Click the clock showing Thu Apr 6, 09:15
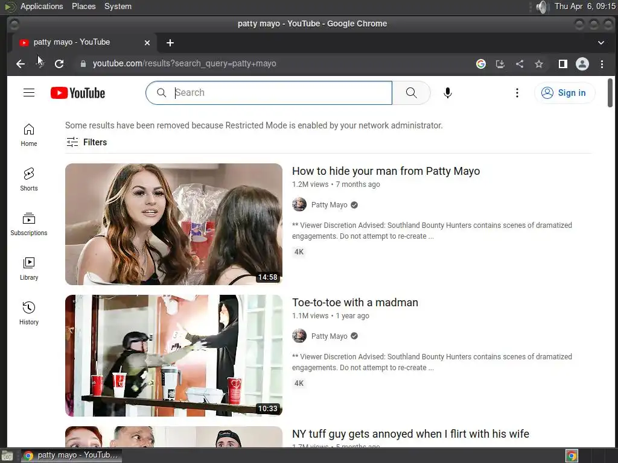The height and width of the screenshot is (463, 618). coord(585,6)
